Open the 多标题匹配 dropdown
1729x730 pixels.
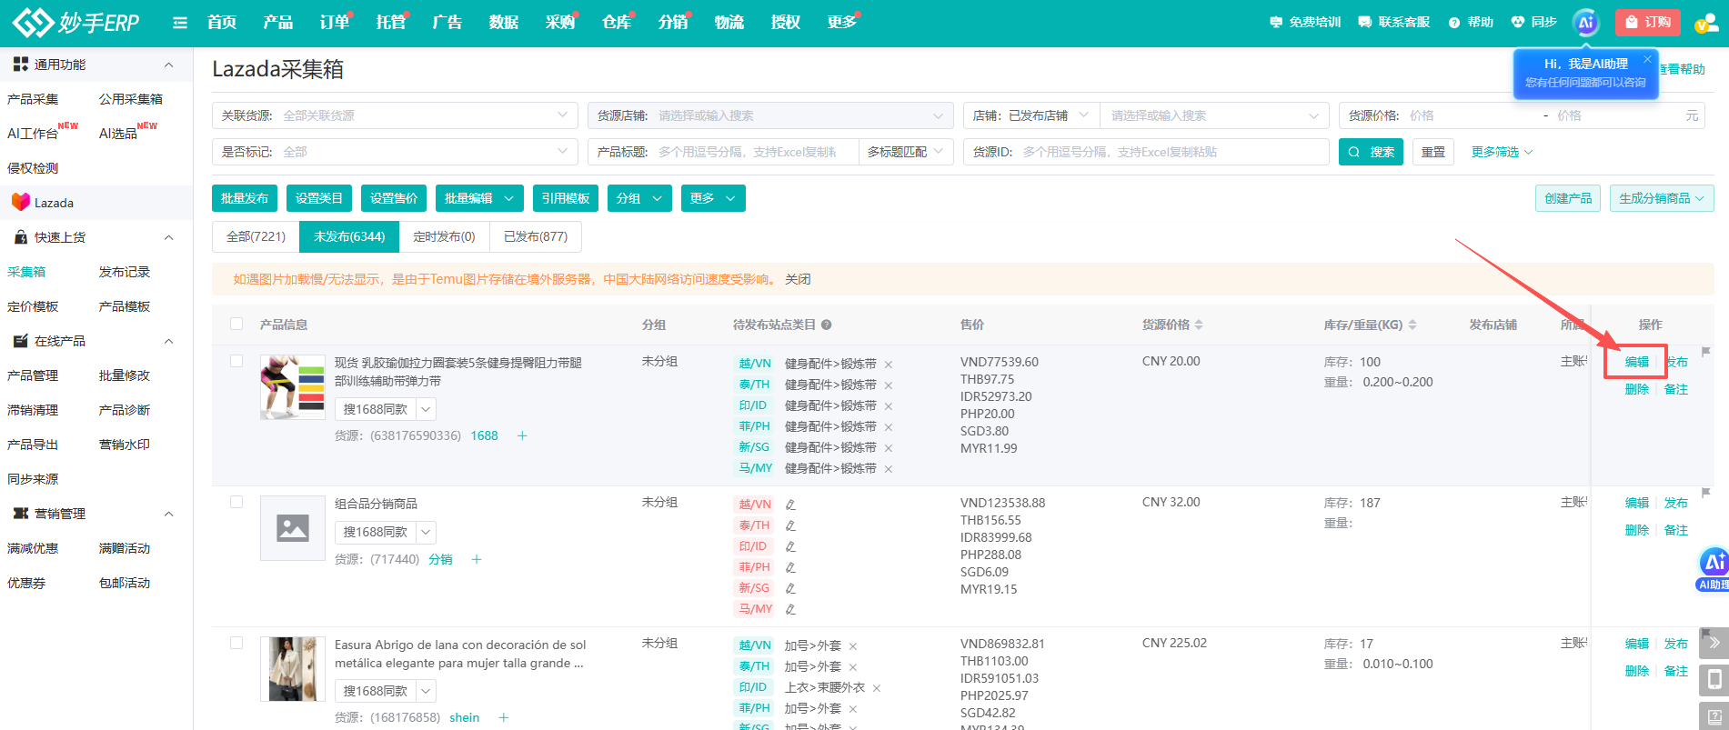click(906, 152)
